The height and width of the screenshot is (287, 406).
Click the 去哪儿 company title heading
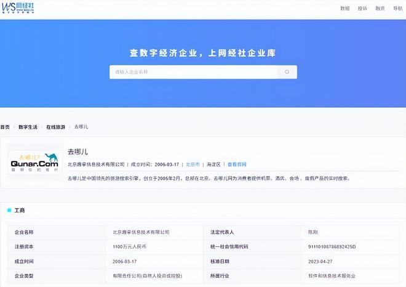pyautogui.click(x=78, y=152)
